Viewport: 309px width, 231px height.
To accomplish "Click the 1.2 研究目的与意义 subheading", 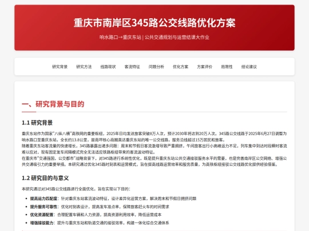I will (x=45, y=178).
